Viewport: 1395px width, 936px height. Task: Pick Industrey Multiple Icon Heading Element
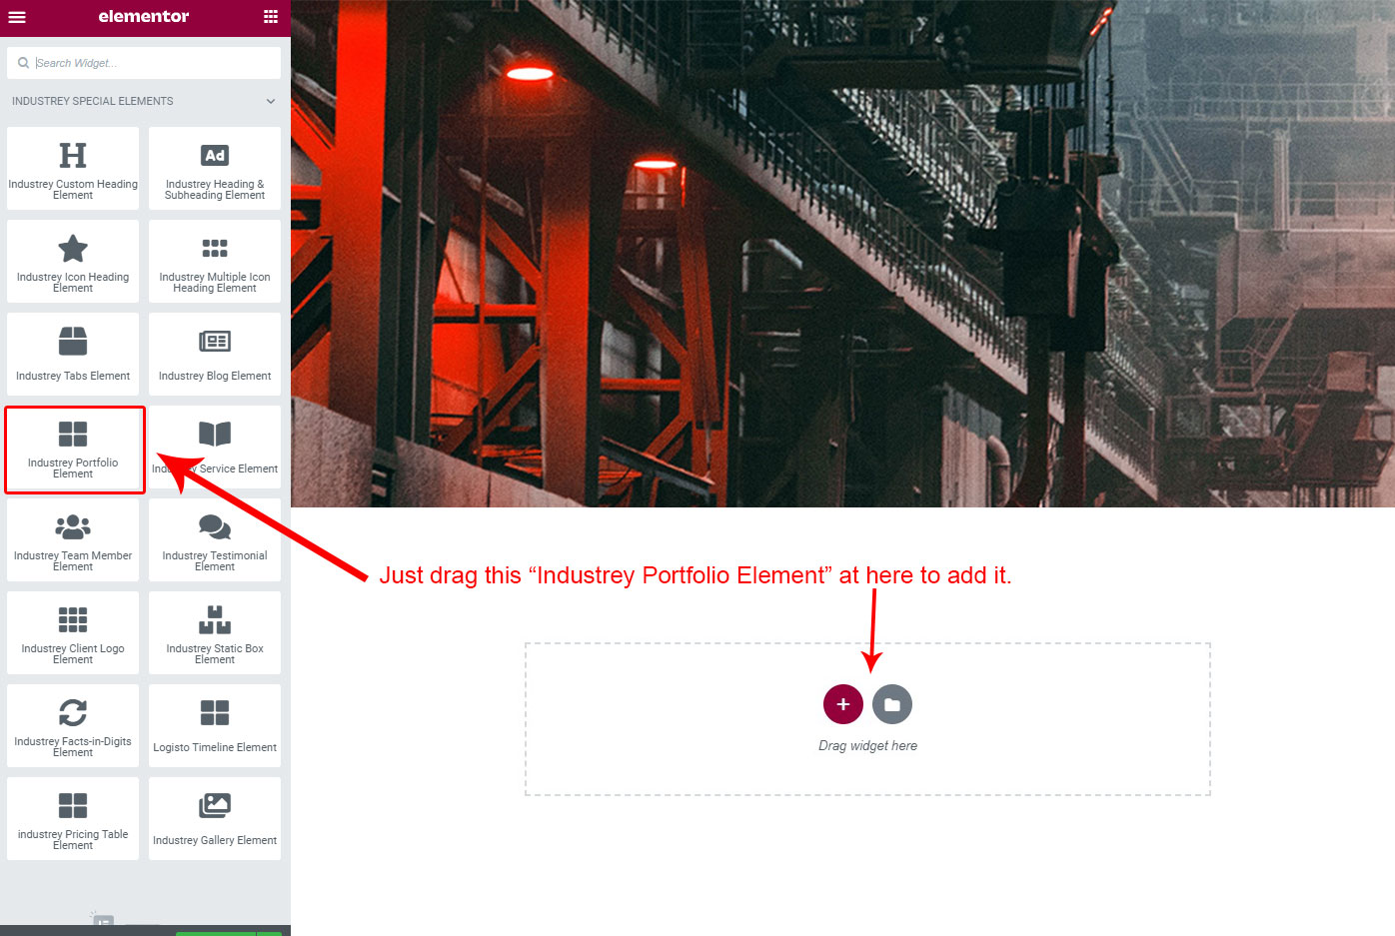click(215, 261)
